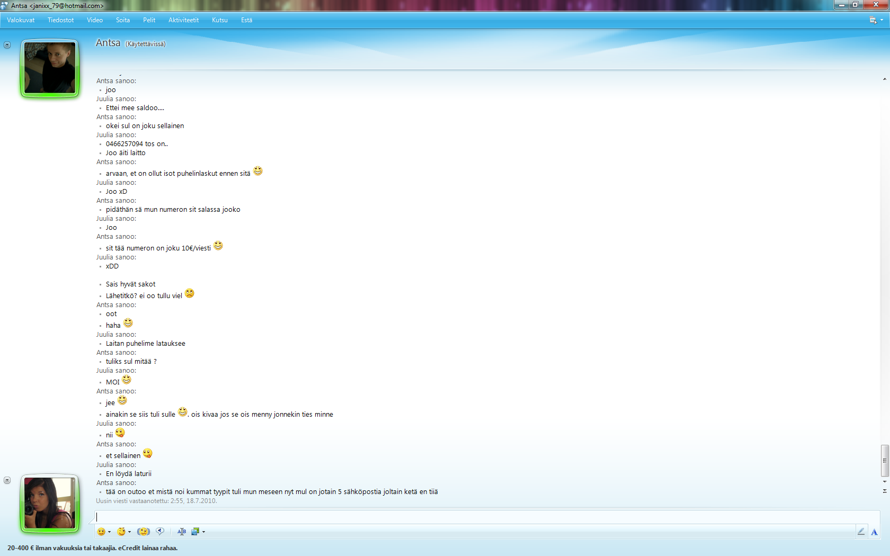890x556 pixels.
Task: Open the Pelit menu
Action: tap(149, 20)
